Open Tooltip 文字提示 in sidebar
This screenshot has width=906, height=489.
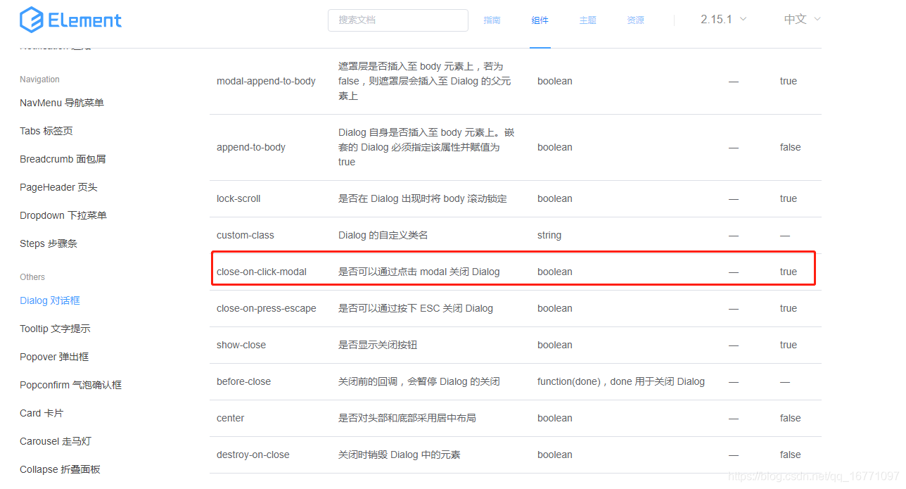click(x=55, y=329)
